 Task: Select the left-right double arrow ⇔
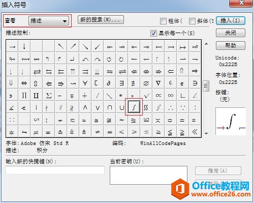(x=24, y=83)
